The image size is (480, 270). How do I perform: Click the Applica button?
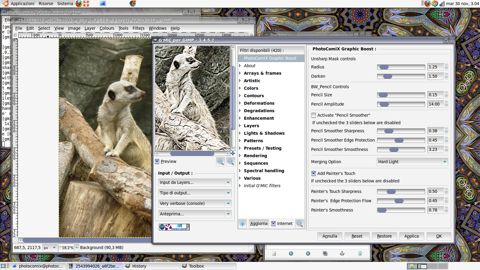pos(412,236)
